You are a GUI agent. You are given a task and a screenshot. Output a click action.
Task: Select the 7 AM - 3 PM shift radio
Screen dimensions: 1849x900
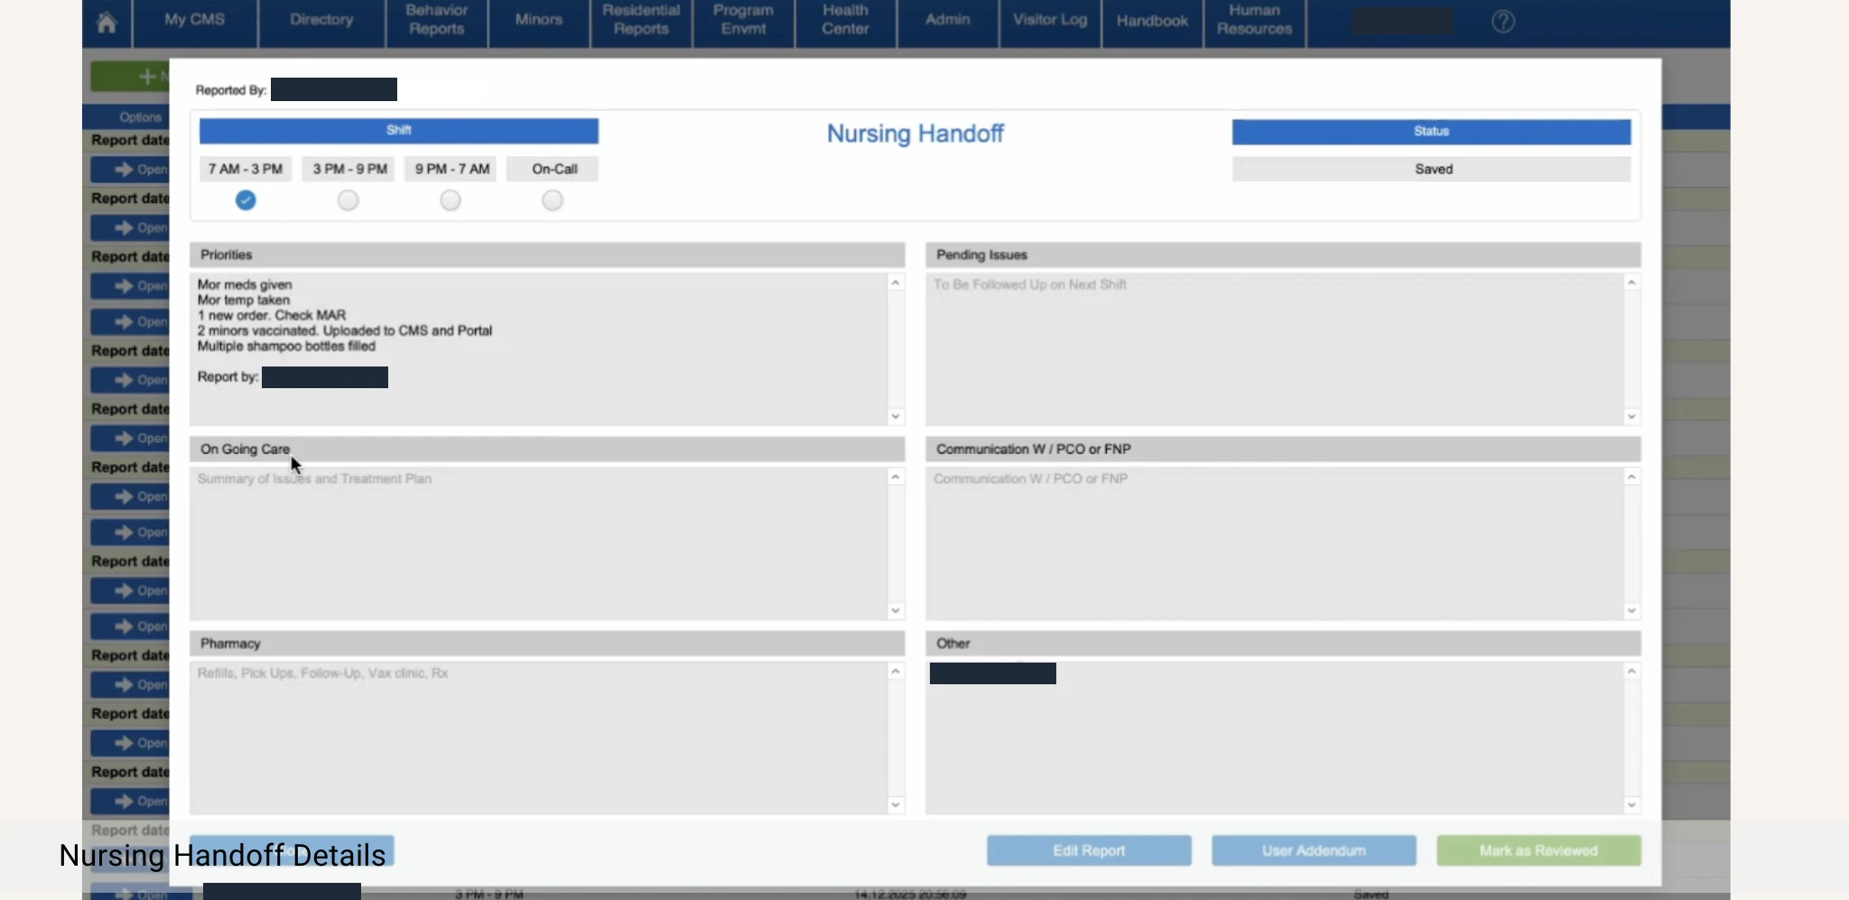(246, 200)
